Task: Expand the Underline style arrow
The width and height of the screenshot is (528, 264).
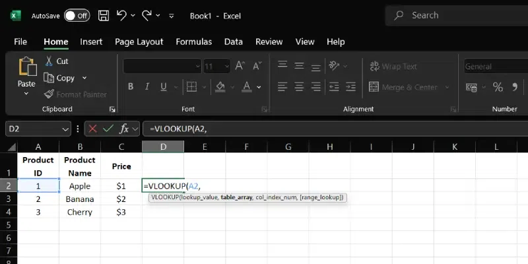Action: (176, 87)
